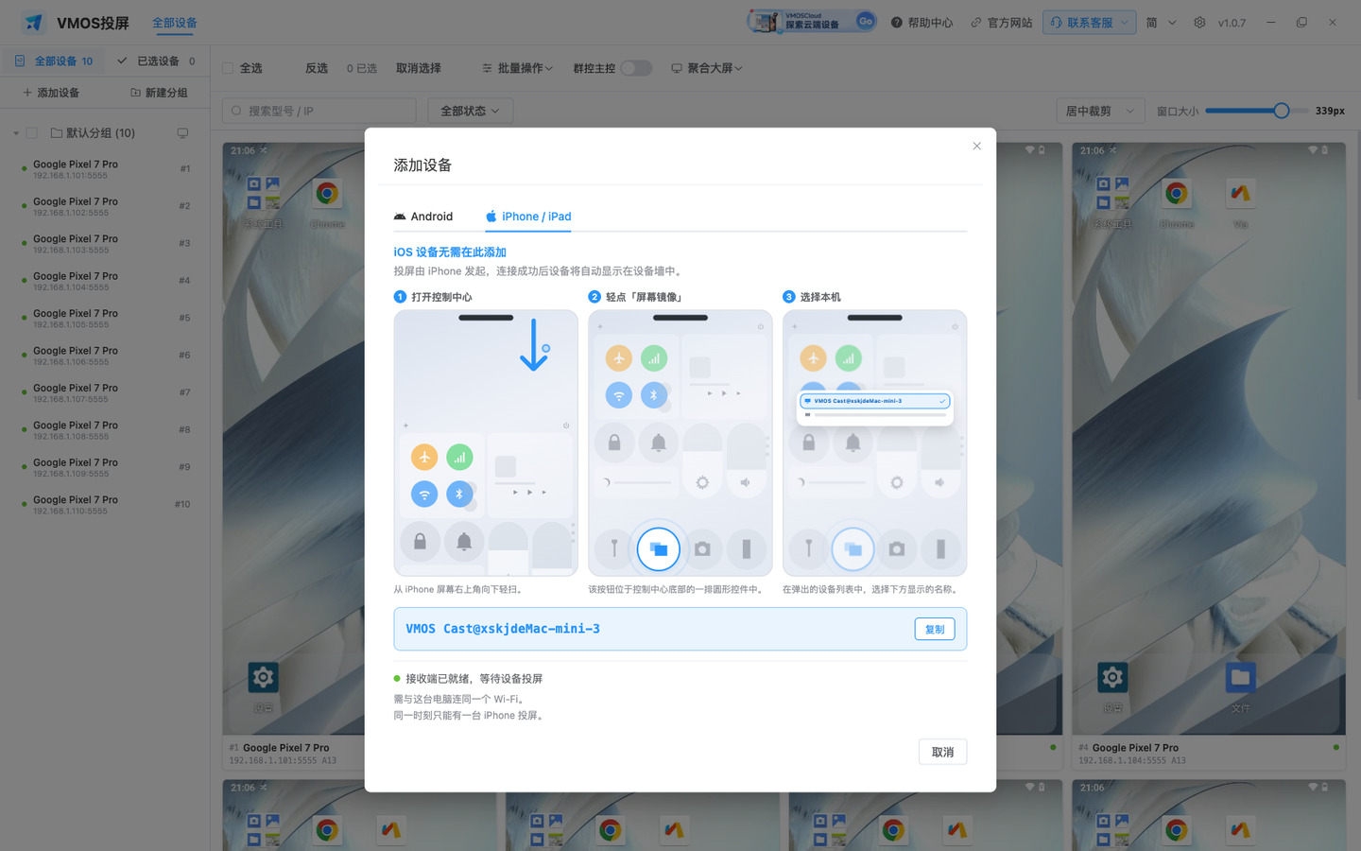Select sidebar device row 192.168.1.107:5555
This screenshot has height=851, width=1361.
pyautogui.click(x=105, y=392)
